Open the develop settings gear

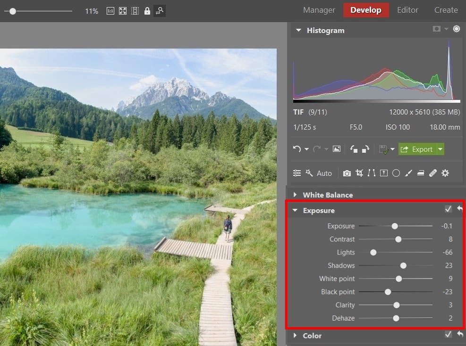point(445,173)
